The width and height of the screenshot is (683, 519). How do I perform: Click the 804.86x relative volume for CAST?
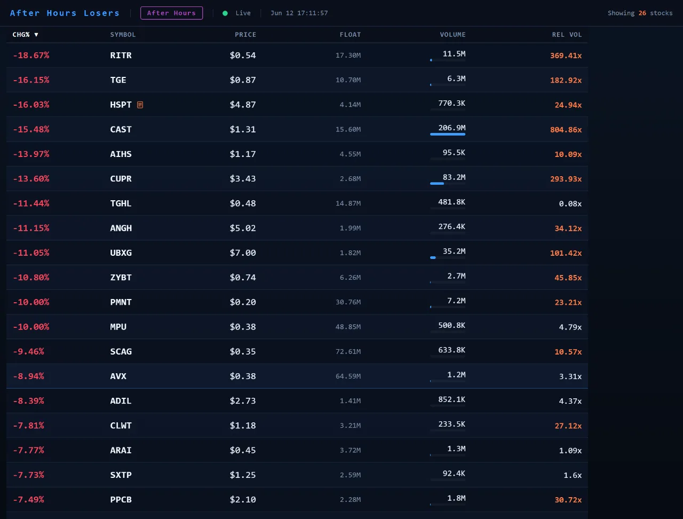pos(566,130)
